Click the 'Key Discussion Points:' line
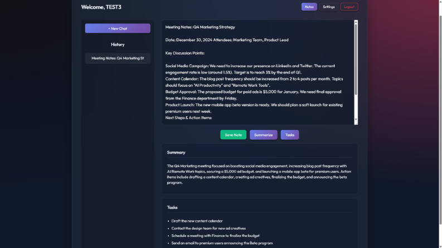442x248 pixels. coord(184,53)
